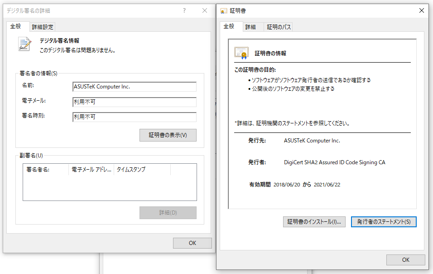The height and width of the screenshot is (274, 433).
Task: Open the 証明のパス tab
Action: [279, 27]
